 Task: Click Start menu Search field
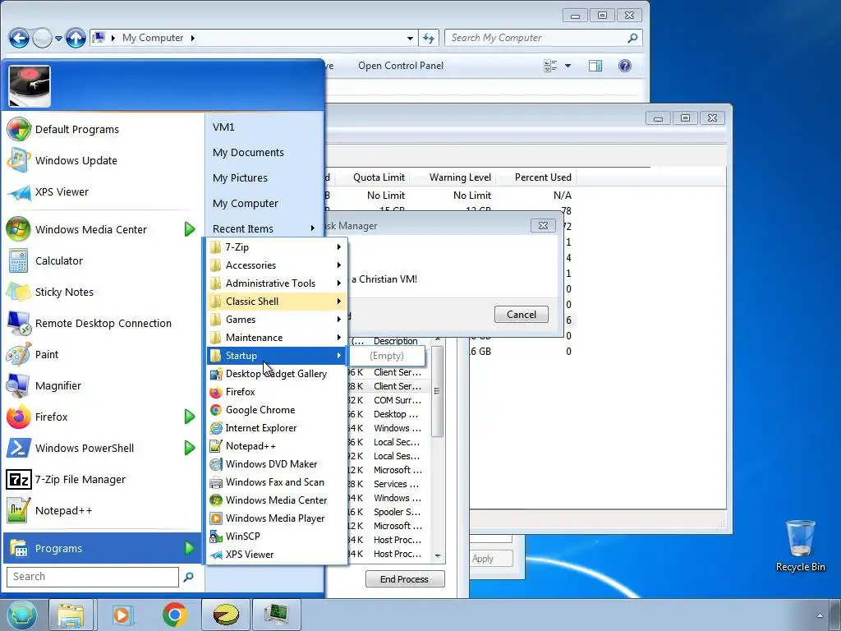92,577
